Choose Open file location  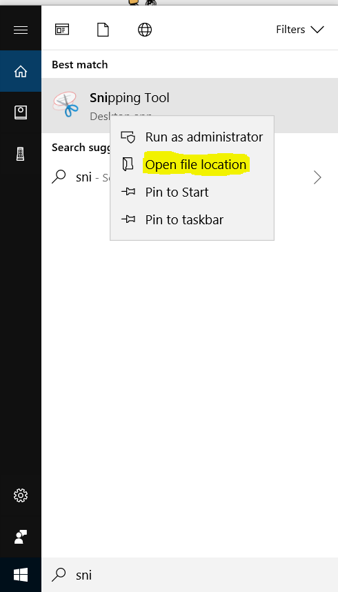coord(192,165)
